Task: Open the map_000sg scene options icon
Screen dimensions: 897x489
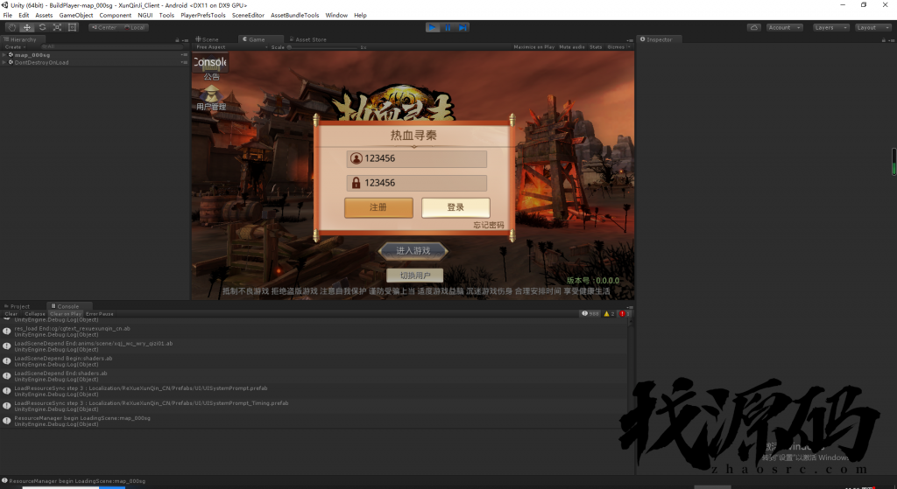Action: pyautogui.click(x=184, y=55)
